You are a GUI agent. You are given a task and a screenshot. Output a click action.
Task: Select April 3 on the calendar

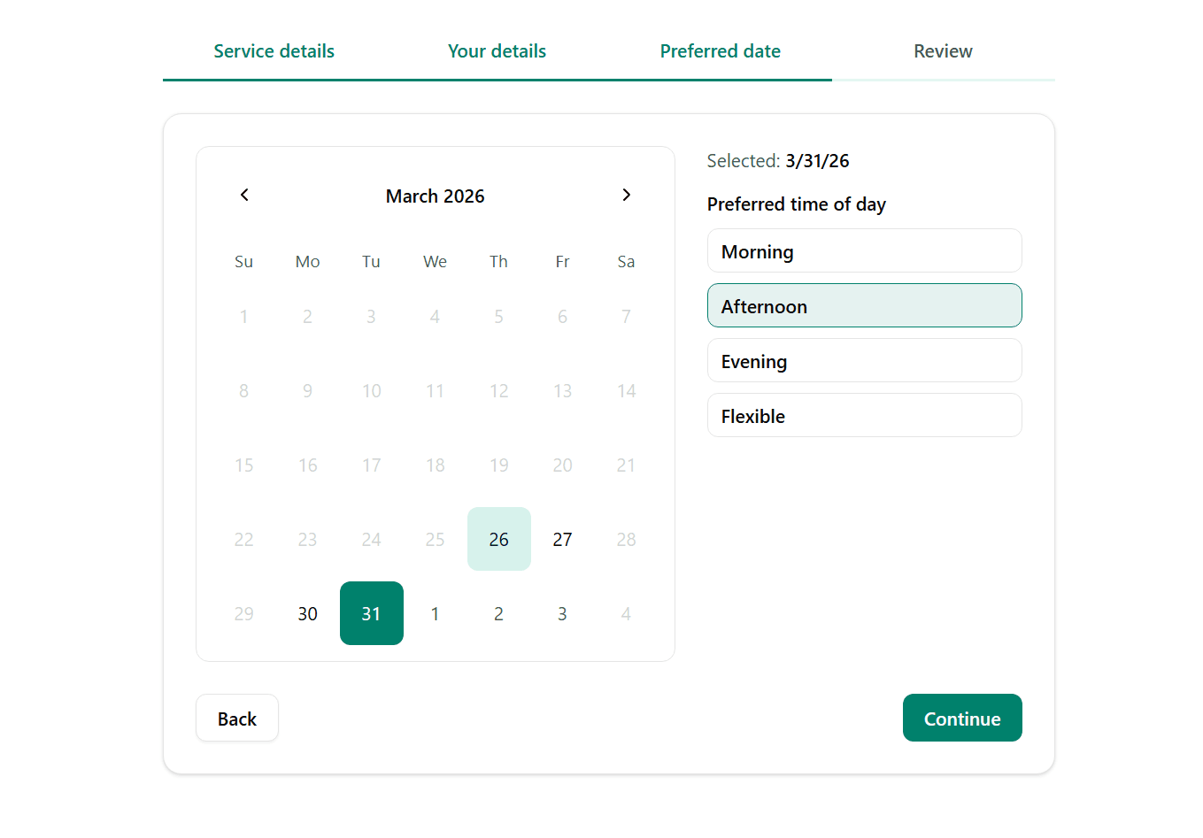(x=562, y=613)
